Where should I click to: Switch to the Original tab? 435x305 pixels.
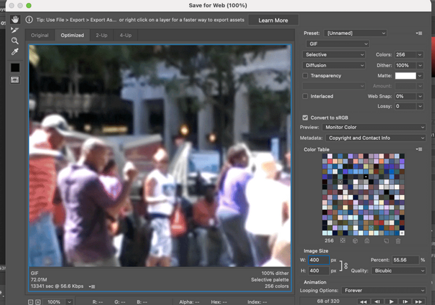(40, 35)
